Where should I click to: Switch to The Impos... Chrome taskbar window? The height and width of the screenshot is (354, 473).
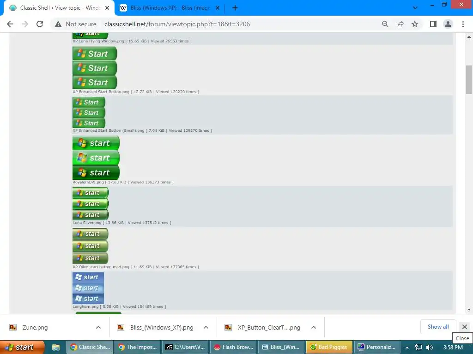click(x=138, y=347)
